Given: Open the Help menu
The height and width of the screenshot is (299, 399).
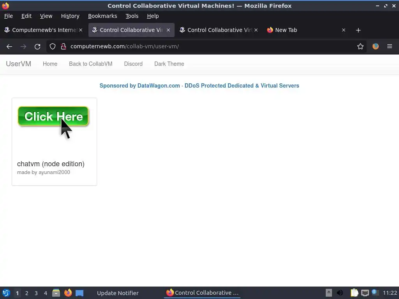Looking at the screenshot, I should (153, 16).
